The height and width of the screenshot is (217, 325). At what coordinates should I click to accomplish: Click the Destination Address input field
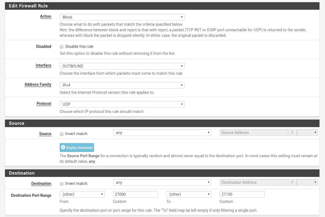pyautogui.click(x=254, y=182)
